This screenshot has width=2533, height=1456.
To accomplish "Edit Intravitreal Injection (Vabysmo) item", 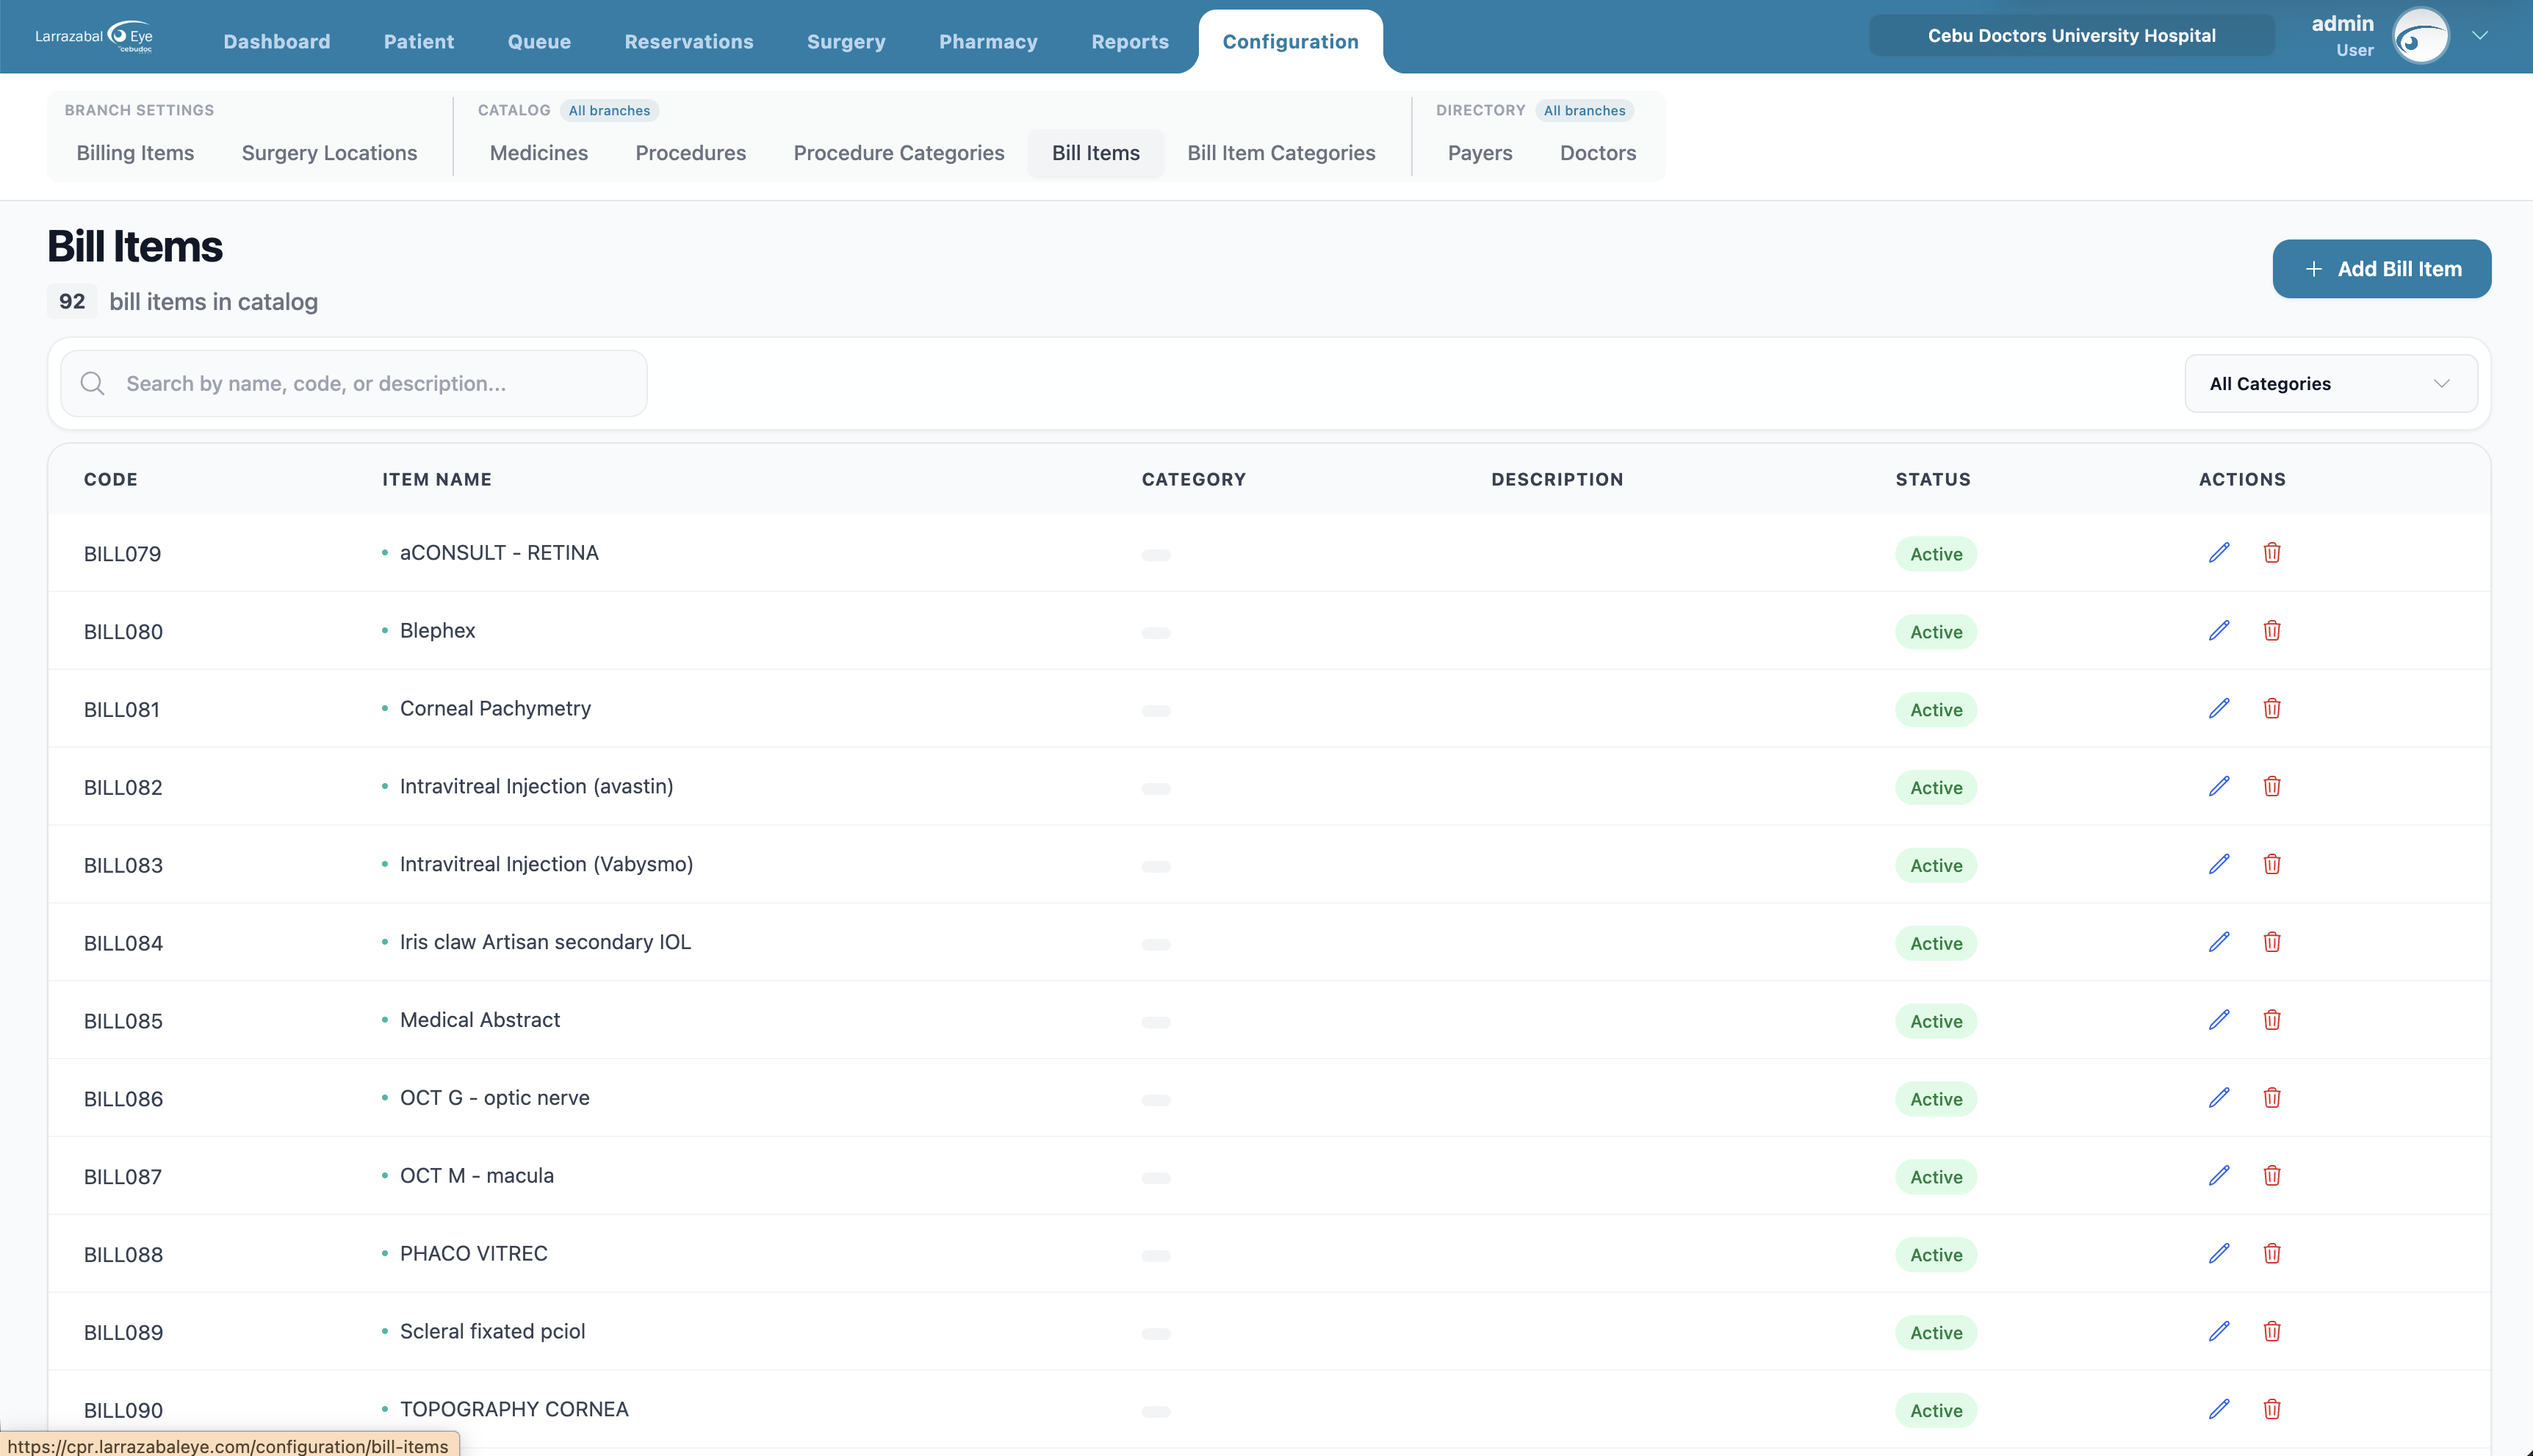I will 2219,865.
